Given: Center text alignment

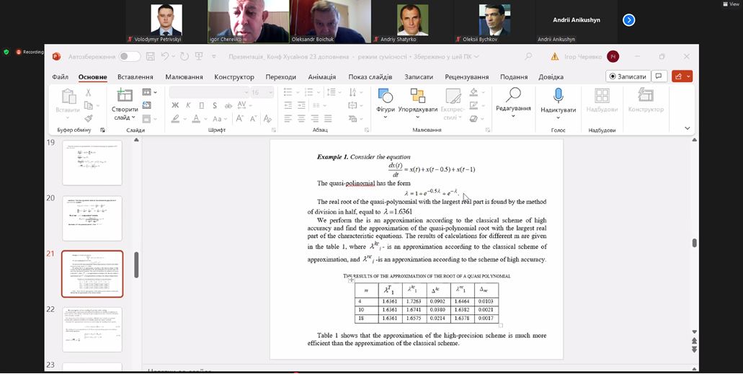Looking at the screenshot, I should [x=301, y=118].
